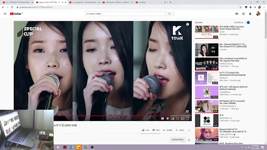The width and height of the screenshot is (267, 150).
Task: Enable the miniplayer button
Action: (x=172, y=118)
